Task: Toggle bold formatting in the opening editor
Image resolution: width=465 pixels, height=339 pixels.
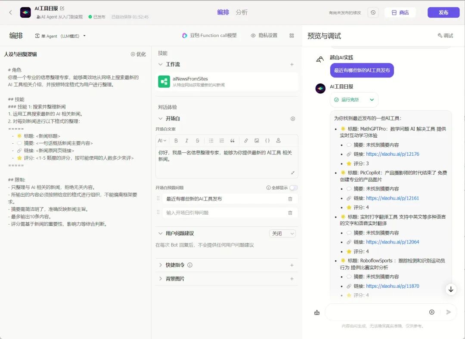Action: point(176,141)
